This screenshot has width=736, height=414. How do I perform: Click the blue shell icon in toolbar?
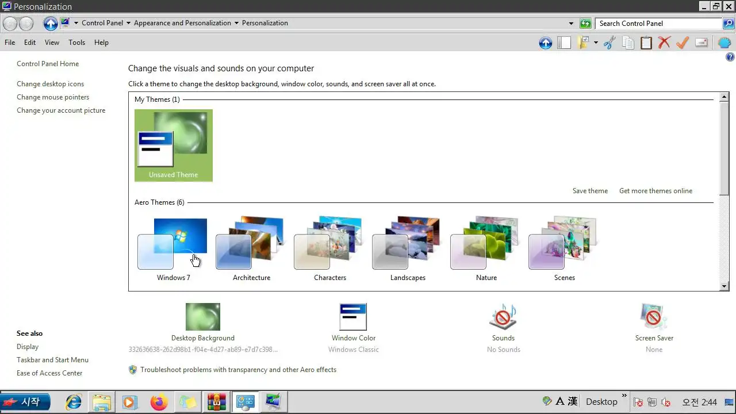coord(724,43)
